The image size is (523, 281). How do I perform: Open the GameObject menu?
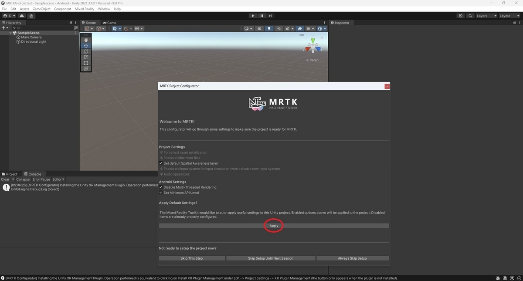click(x=41, y=9)
